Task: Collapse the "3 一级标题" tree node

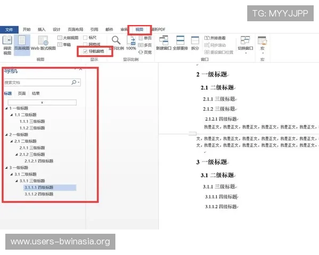Action: (x=6, y=168)
